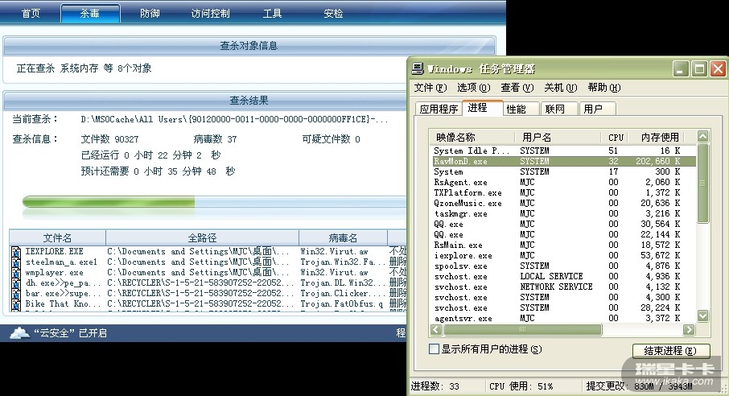Sort processes by 映像名称 column header

(x=472, y=138)
